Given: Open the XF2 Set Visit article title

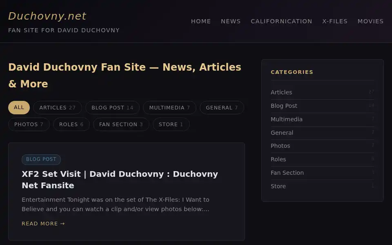Looking at the screenshot, I should (x=120, y=180).
